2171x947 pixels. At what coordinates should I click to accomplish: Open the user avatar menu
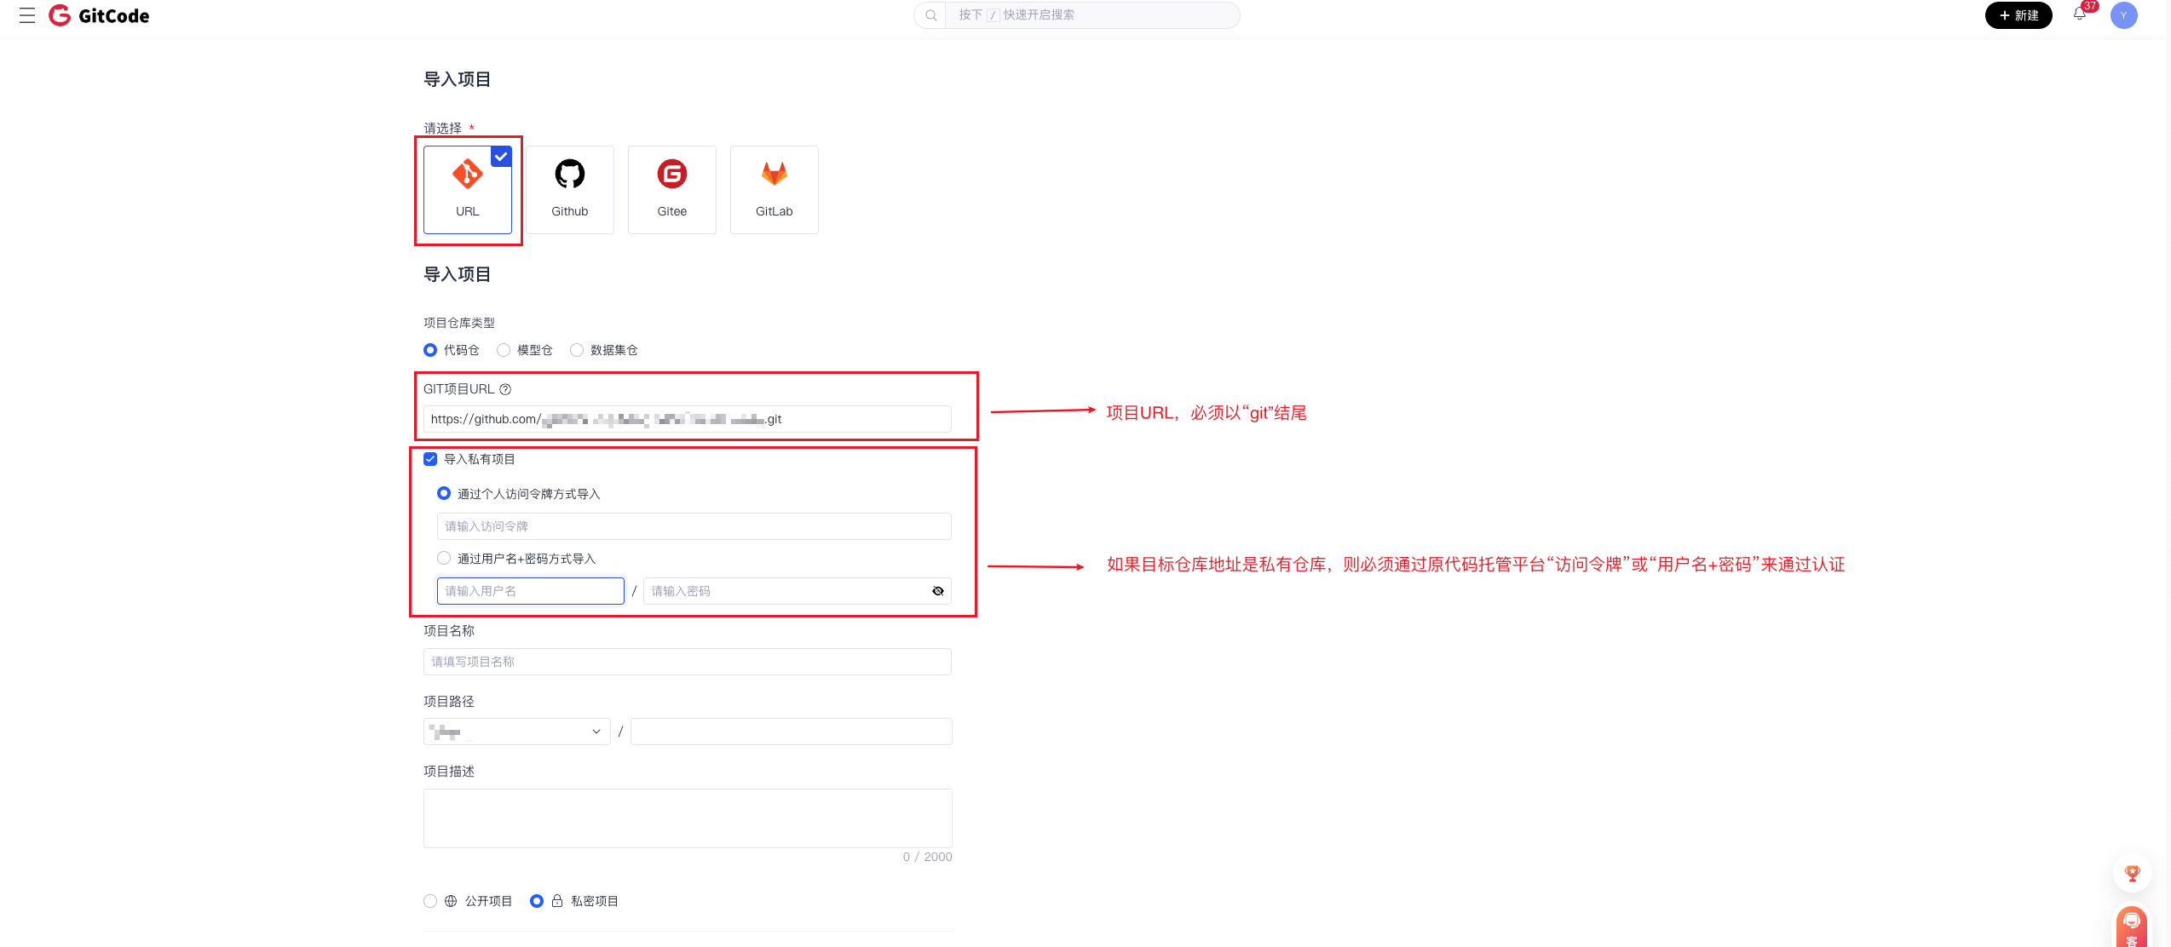pyautogui.click(x=2123, y=15)
